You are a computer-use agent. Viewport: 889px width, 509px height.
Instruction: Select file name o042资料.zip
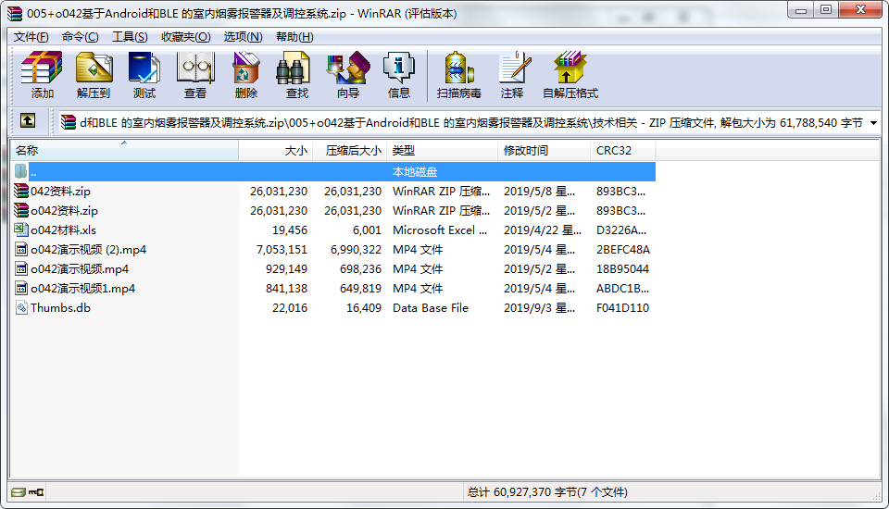pyautogui.click(x=64, y=210)
